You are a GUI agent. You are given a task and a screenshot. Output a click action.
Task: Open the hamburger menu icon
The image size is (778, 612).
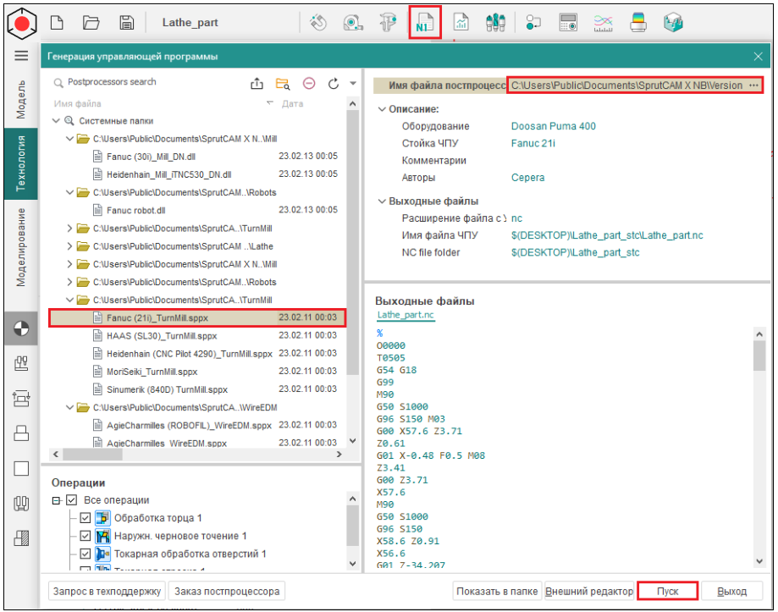(x=21, y=56)
